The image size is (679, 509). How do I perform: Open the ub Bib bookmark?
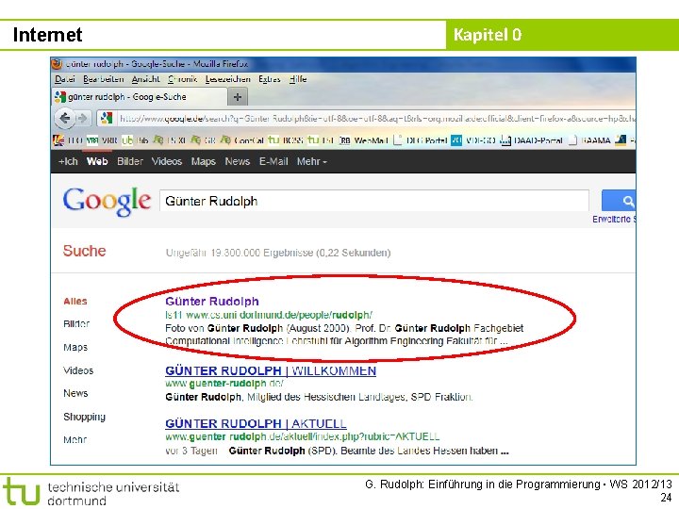tap(135, 140)
